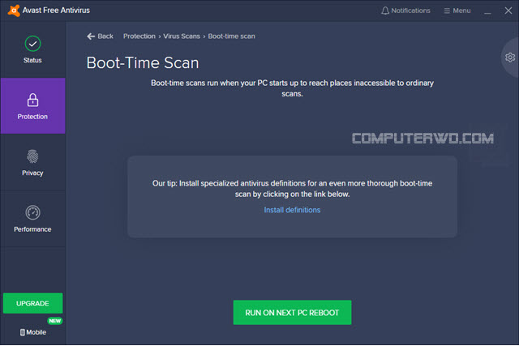519x346 pixels.
Task: Click the green Upgrade button
Action: 32,303
